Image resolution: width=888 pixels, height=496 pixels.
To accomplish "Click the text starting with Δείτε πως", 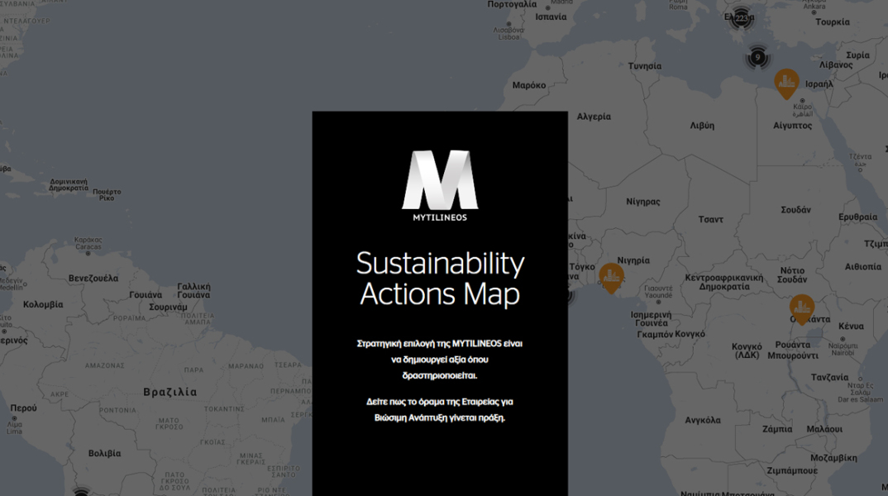I will 440,409.
